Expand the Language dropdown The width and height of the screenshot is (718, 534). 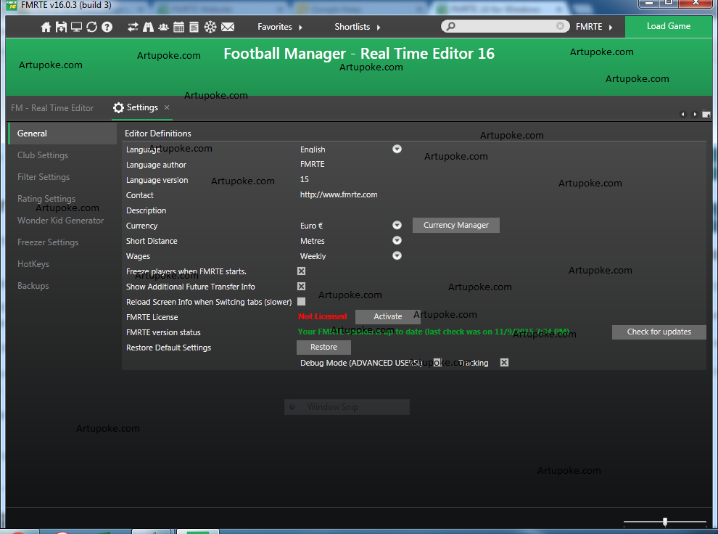[397, 149]
